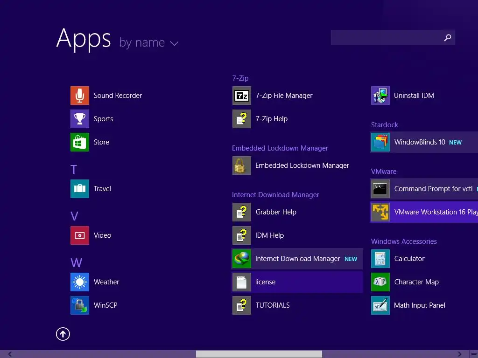Click the 'Calculator' label
Viewport: 478px width, 358px height.
coord(409,258)
